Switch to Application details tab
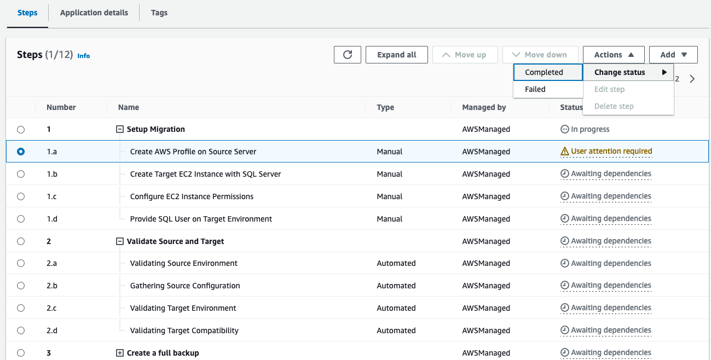This screenshot has width=711, height=360. 94,13
